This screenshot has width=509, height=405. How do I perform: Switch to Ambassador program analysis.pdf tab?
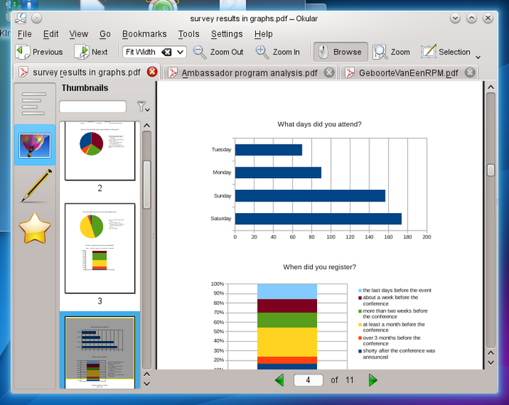click(249, 73)
